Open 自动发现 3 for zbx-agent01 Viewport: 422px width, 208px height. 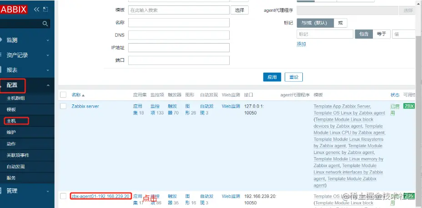207,199
